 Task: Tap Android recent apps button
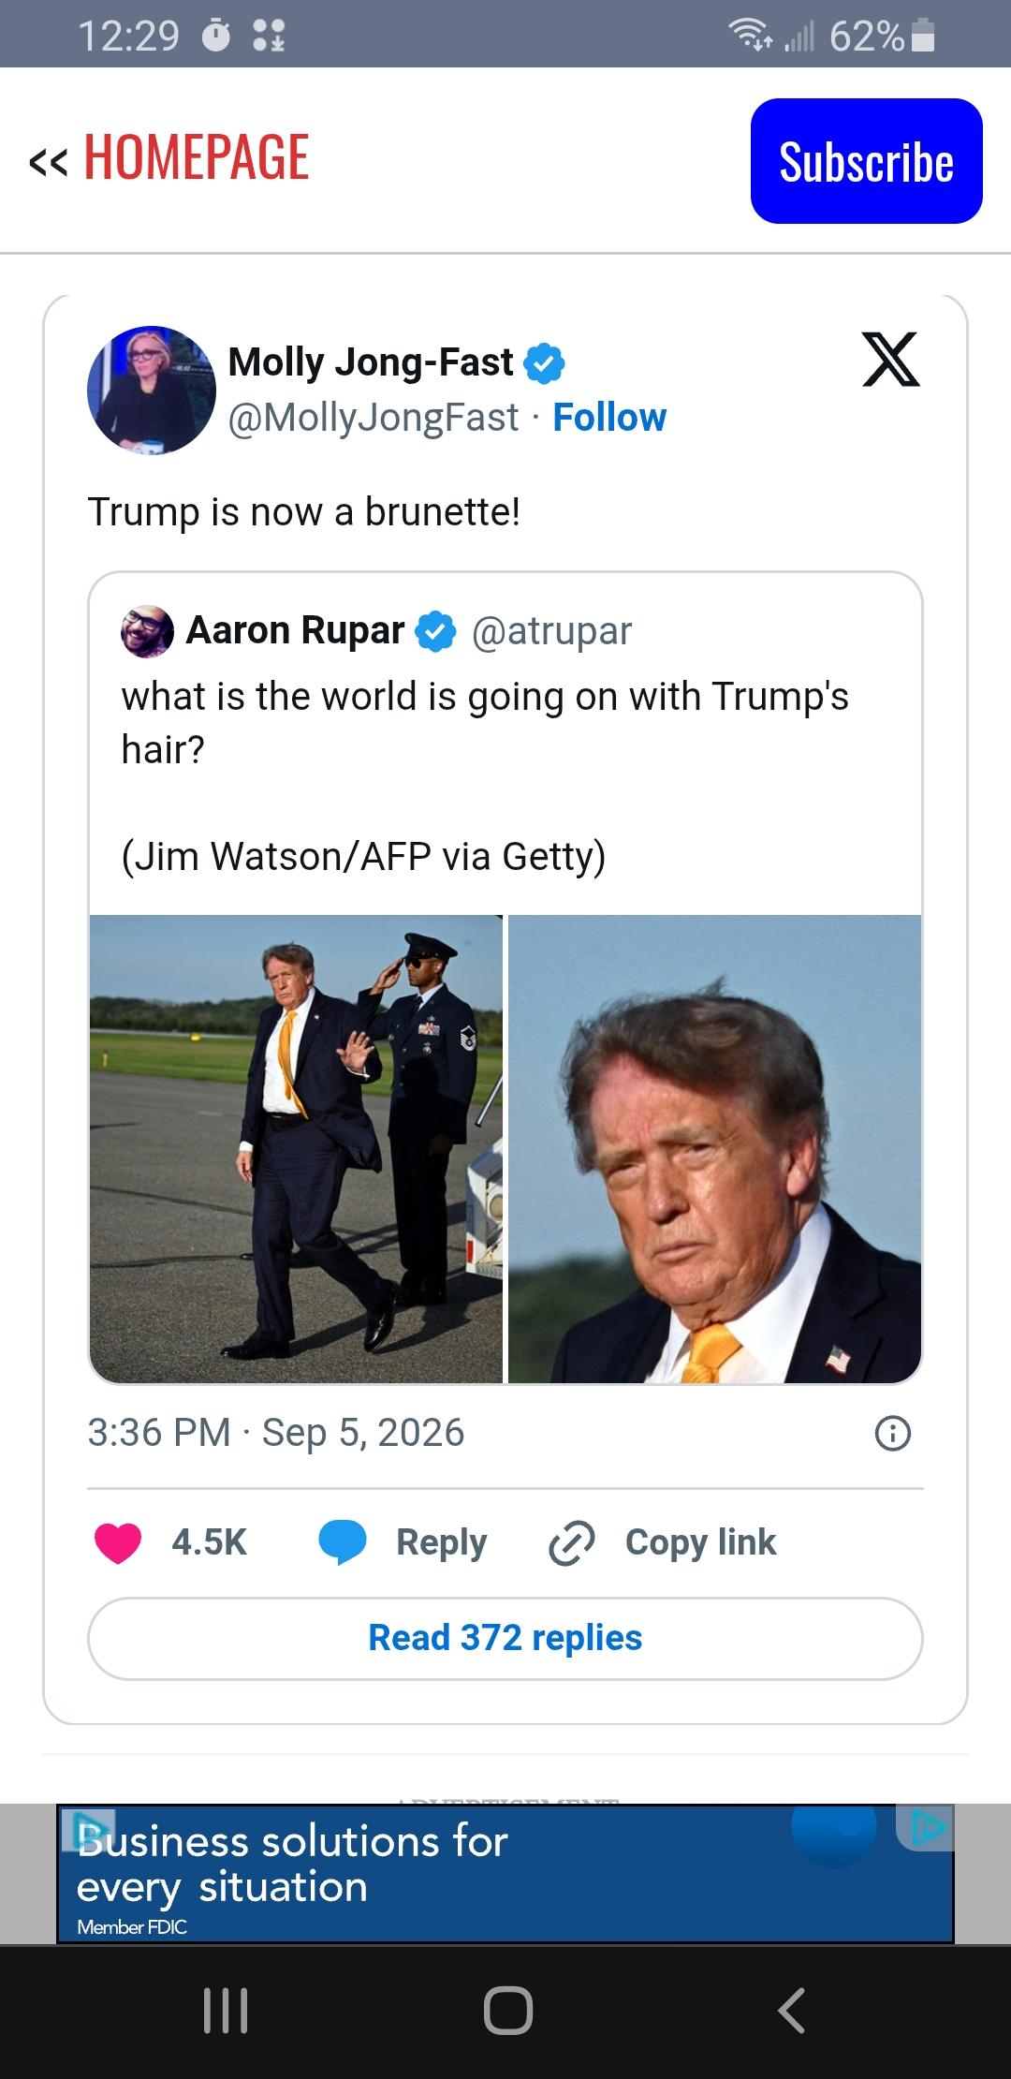226,2010
